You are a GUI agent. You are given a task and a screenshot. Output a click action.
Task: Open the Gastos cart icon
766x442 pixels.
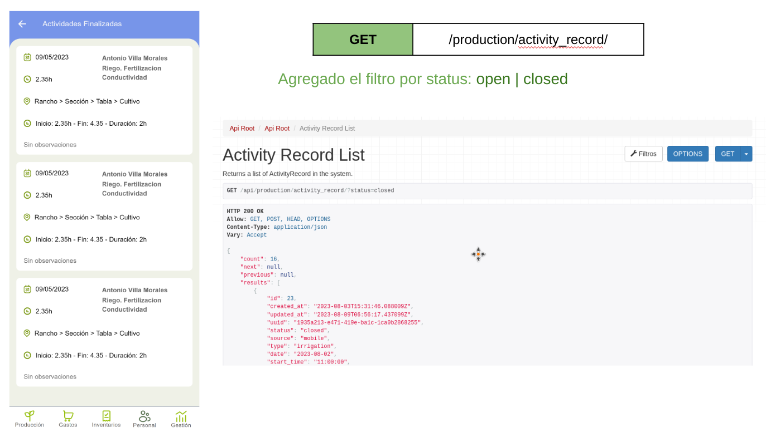tap(68, 415)
